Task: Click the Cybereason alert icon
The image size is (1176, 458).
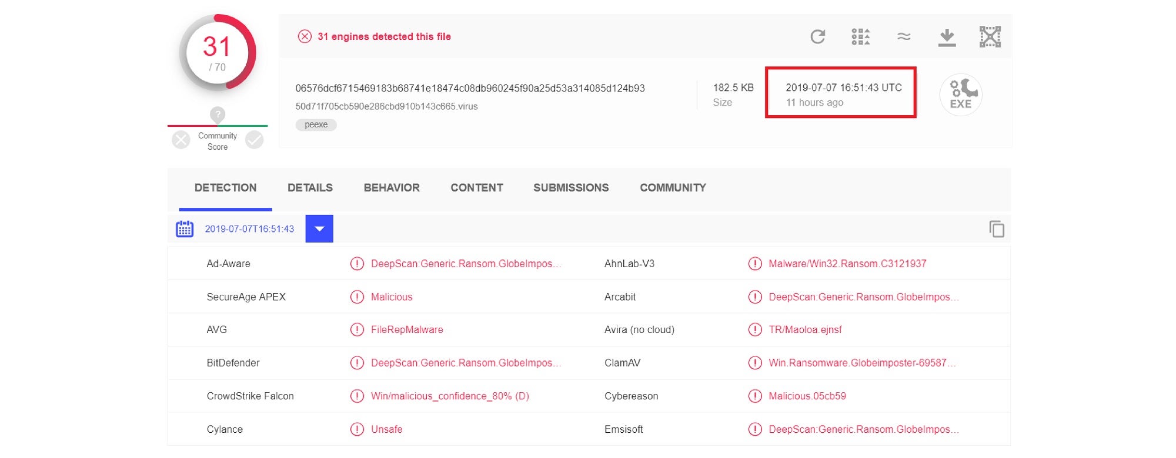Action: tap(755, 396)
